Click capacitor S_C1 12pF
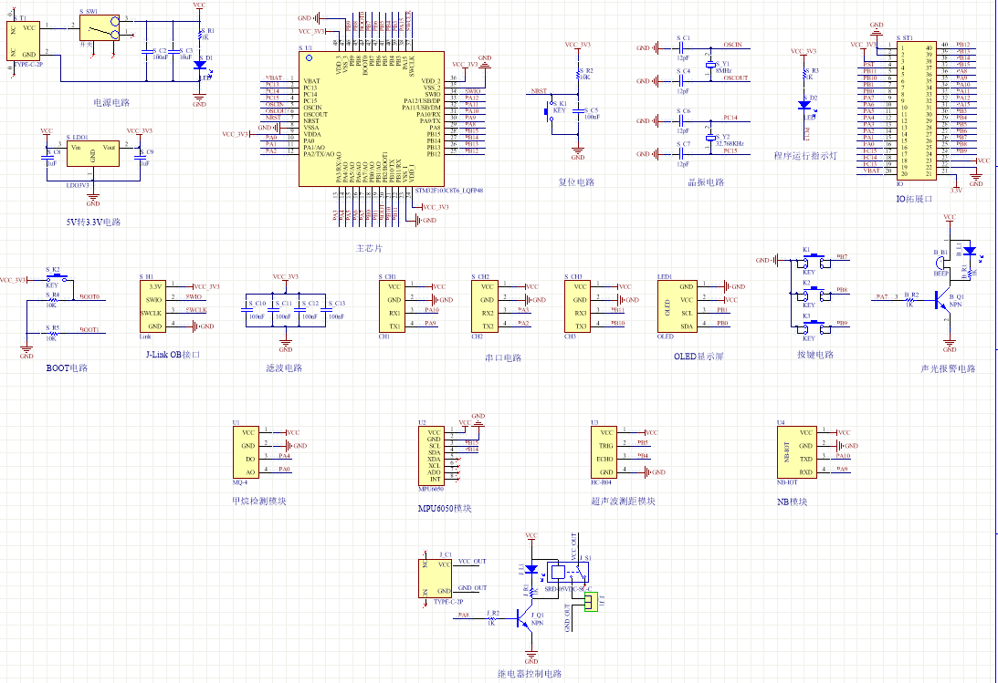Viewport: 998px width, 683px height. click(683, 47)
